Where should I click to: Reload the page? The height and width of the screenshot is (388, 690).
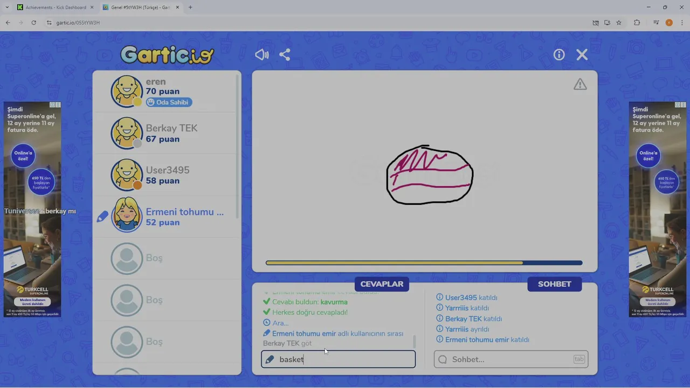point(33,23)
